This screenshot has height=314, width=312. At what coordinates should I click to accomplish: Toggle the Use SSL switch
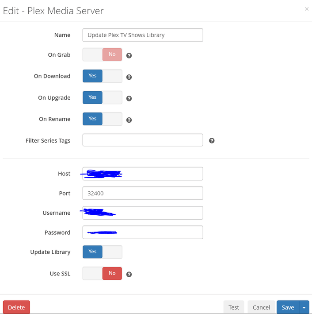tap(103, 273)
